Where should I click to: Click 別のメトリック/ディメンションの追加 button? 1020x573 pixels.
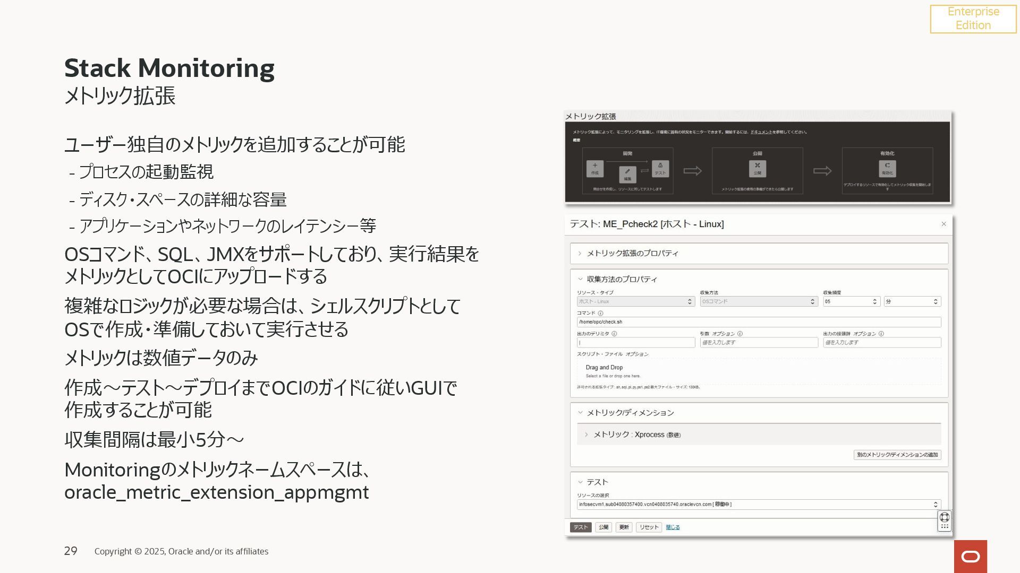pos(897,455)
